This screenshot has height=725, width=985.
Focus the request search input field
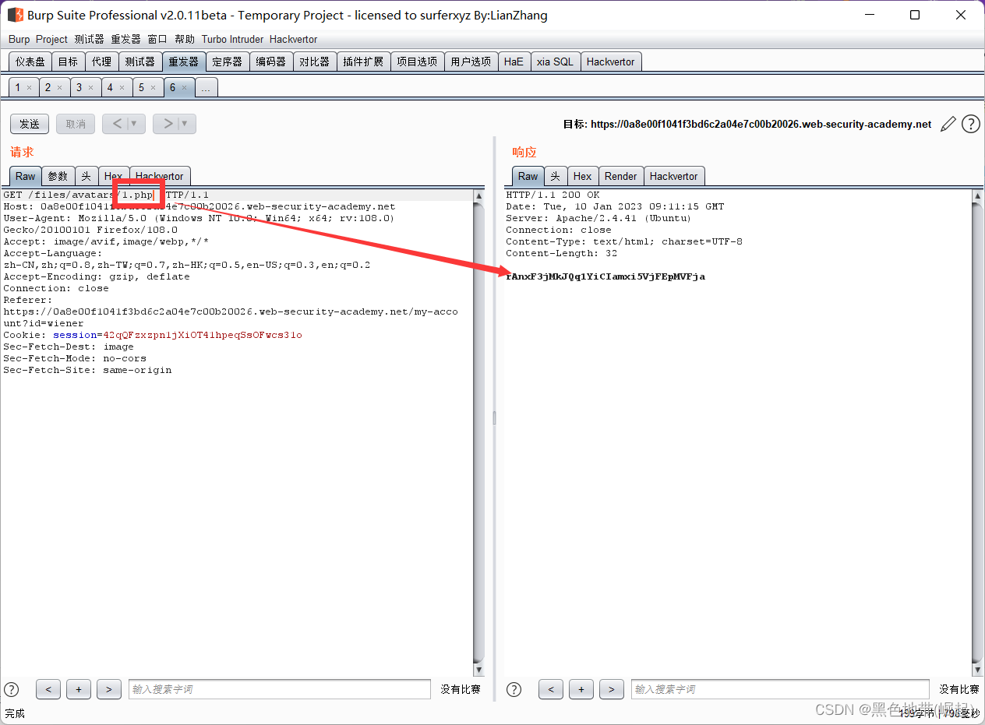pyautogui.click(x=280, y=689)
